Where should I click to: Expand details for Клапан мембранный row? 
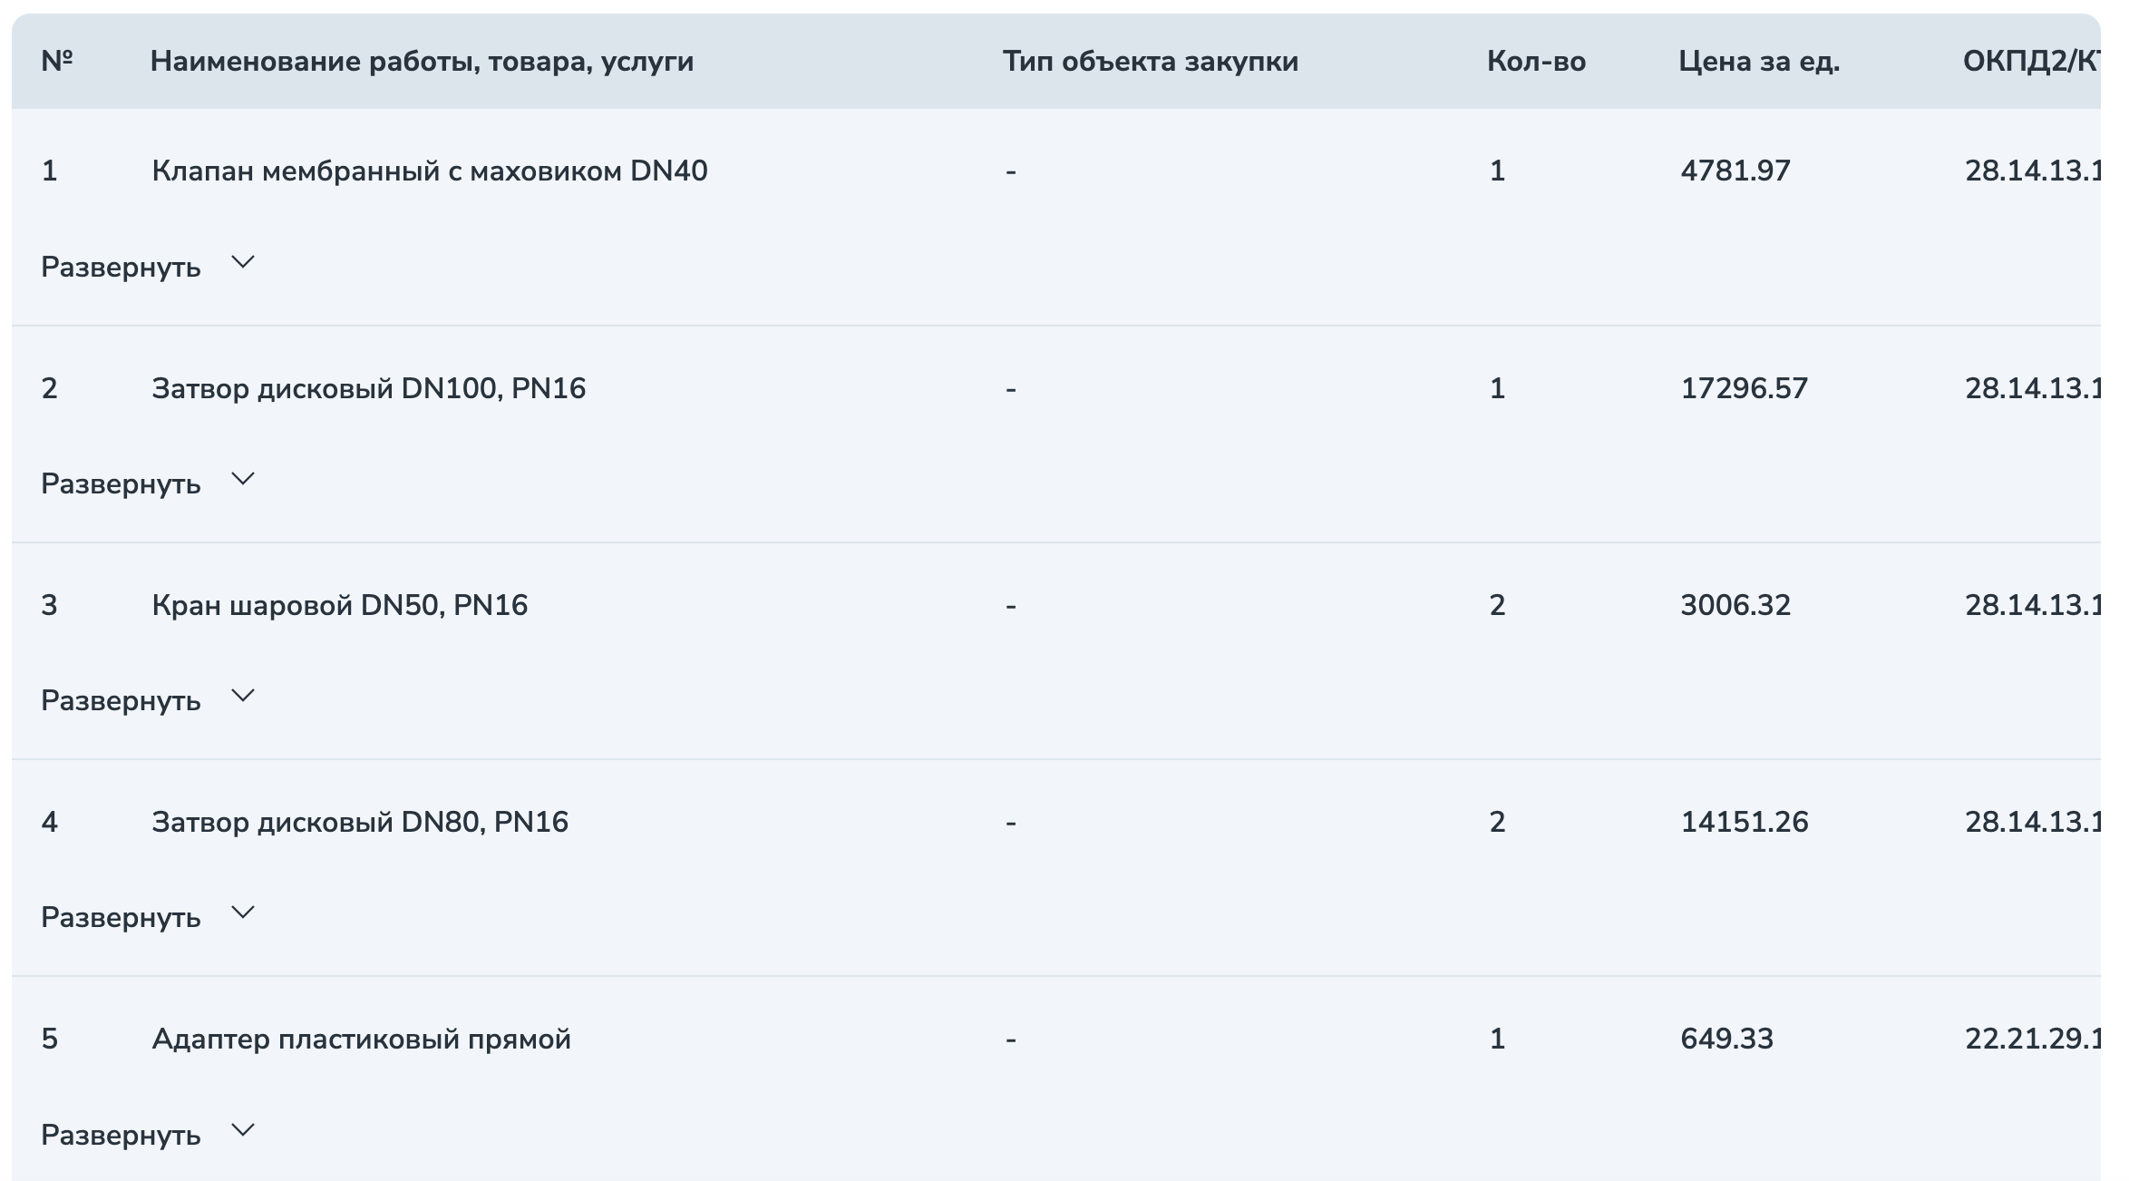click(x=147, y=267)
